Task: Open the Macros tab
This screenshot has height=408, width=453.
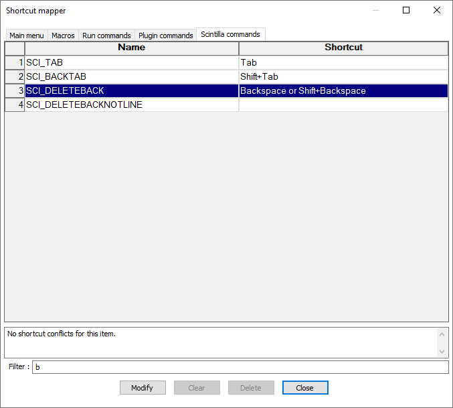Action: pyautogui.click(x=63, y=36)
